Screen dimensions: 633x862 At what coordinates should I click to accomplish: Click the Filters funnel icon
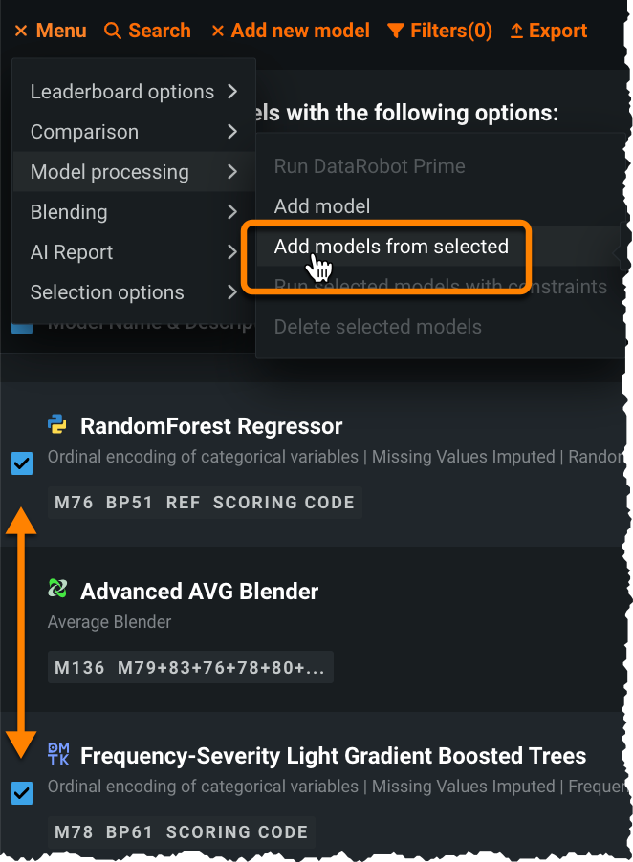click(x=396, y=32)
